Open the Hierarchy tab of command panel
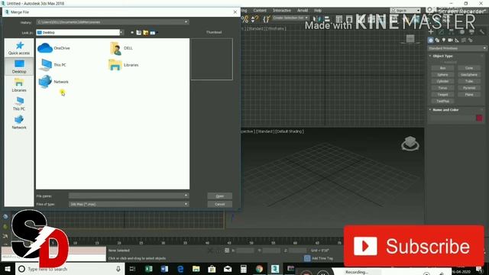This screenshot has width=489, height=275. pyautogui.click(x=452, y=32)
